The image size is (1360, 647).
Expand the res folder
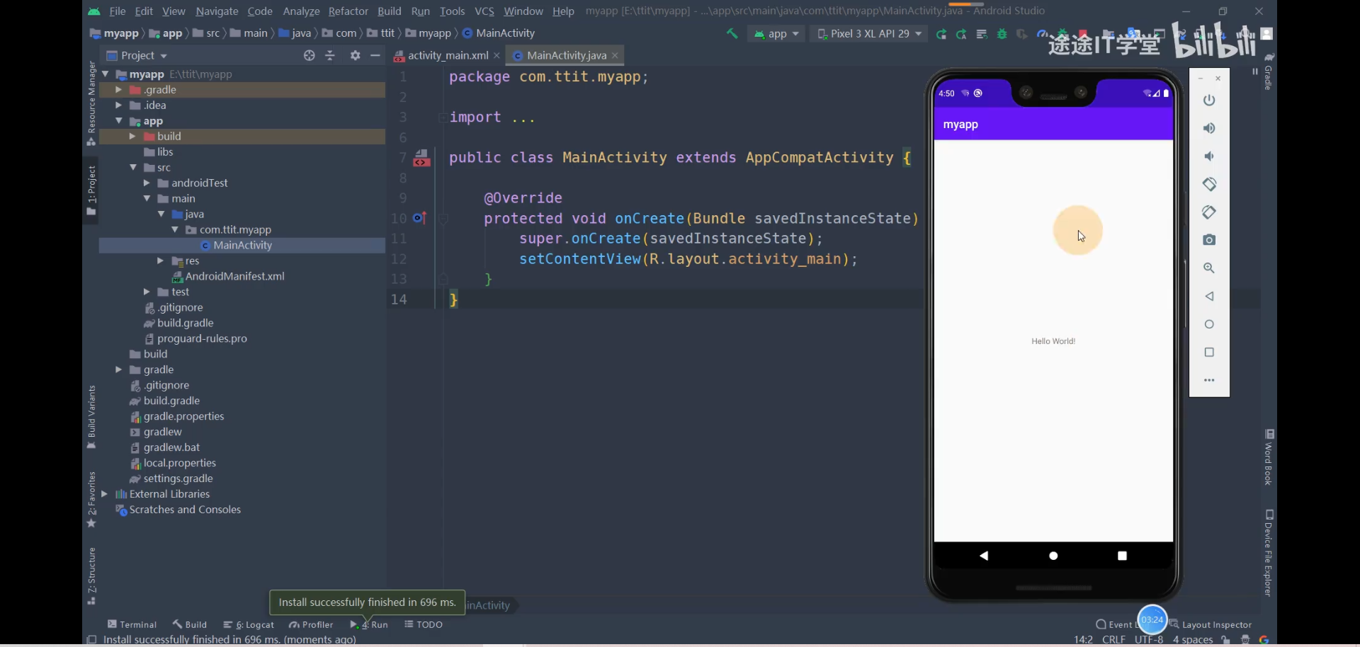pos(160,261)
